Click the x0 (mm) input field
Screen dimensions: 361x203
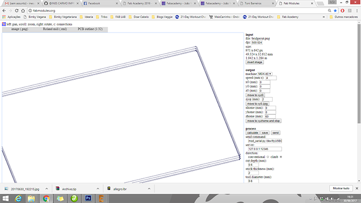[x=265, y=82]
